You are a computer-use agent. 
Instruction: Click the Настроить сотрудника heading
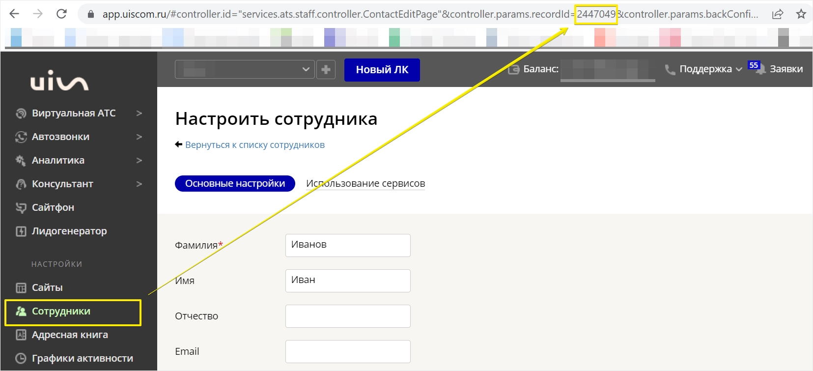click(276, 119)
